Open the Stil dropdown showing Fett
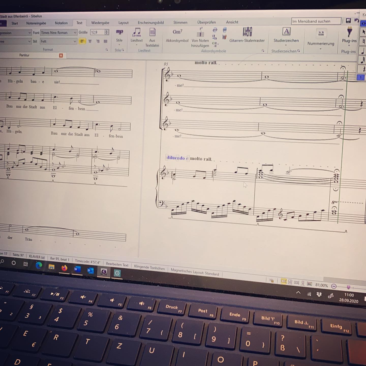Viewport: 366px width, 366px height. coord(58,41)
